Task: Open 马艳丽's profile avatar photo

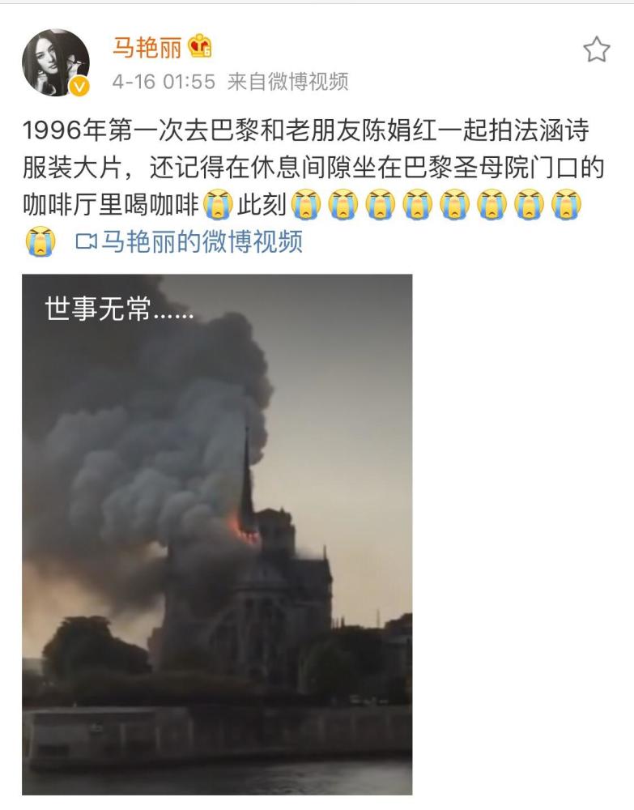Action: pyautogui.click(x=55, y=62)
